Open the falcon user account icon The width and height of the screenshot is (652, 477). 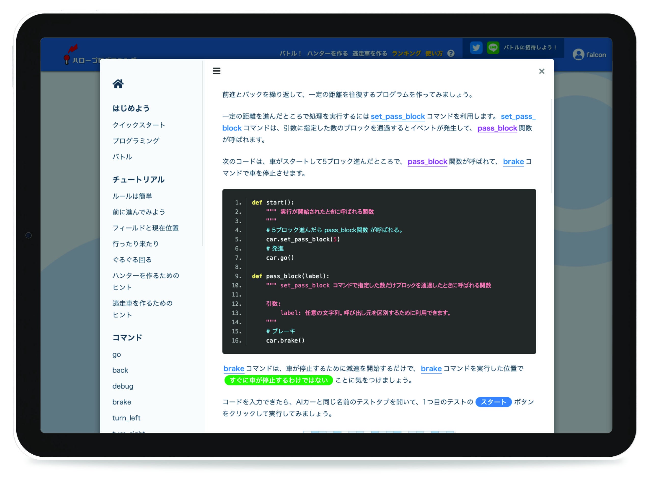(578, 55)
